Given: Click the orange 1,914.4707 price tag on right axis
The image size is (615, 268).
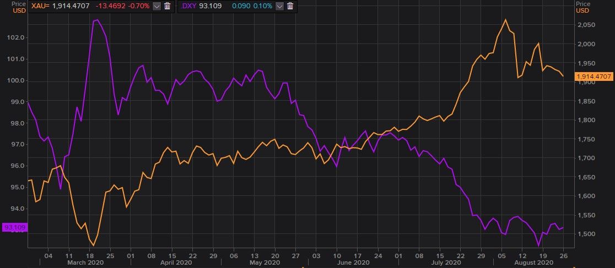Looking at the screenshot, I should point(594,76).
